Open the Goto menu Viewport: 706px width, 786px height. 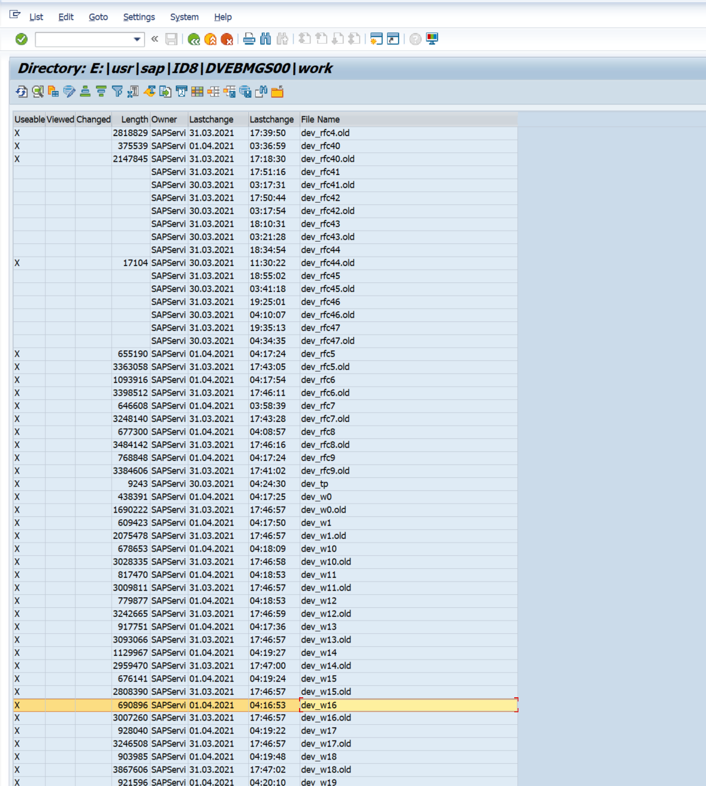pyautogui.click(x=98, y=17)
